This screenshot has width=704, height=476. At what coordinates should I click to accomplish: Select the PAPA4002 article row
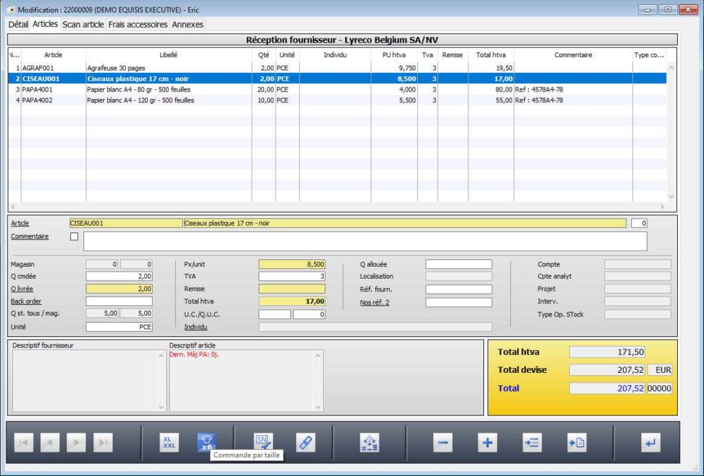(x=337, y=100)
